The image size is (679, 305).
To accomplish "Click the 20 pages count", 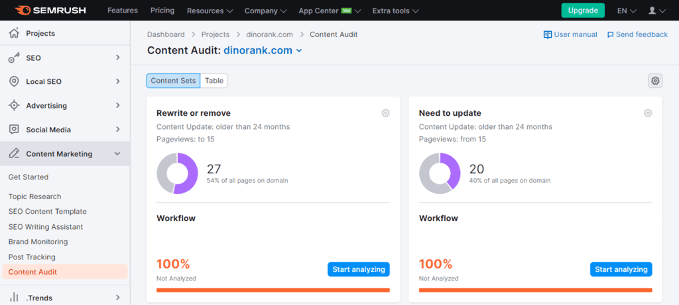I will (477, 169).
